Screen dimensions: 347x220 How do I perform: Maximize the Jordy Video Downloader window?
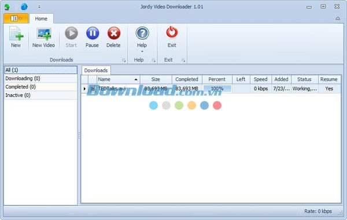click(323, 6)
